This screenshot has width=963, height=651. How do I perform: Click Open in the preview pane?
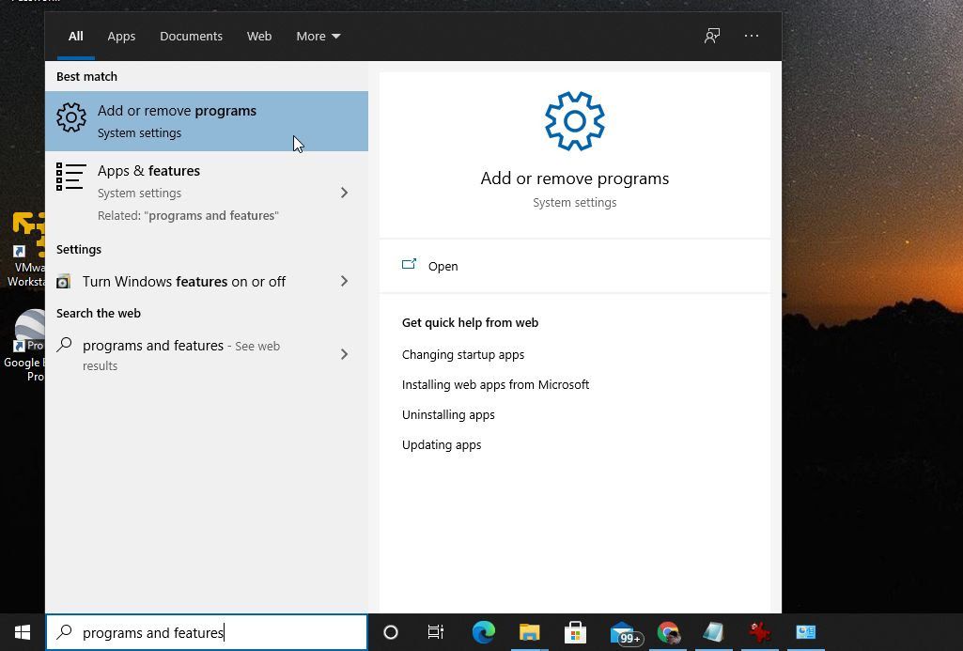(443, 266)
